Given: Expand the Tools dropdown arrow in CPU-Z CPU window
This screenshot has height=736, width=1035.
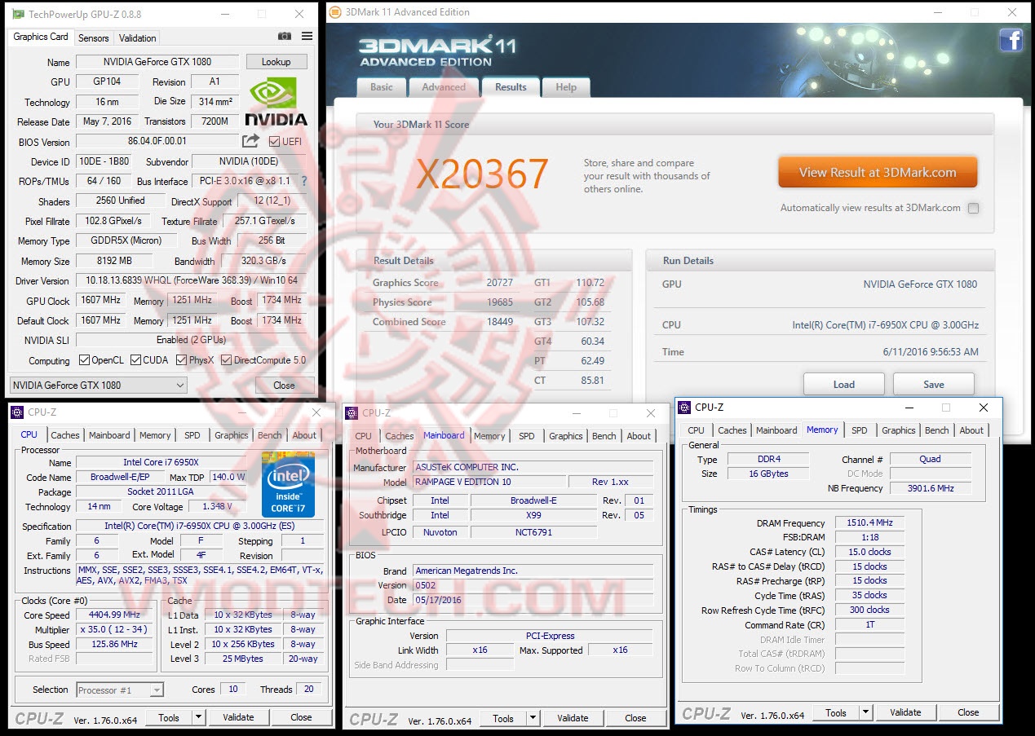Looking at the screenshot, I should (198, 717).
